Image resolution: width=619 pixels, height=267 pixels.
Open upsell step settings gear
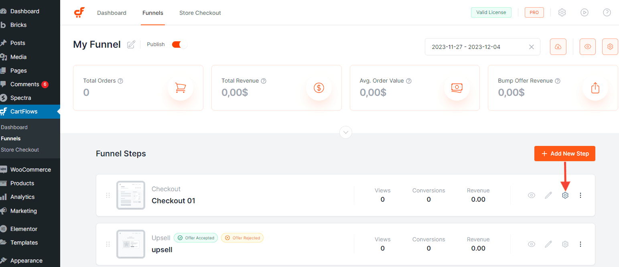coord(565,244)
